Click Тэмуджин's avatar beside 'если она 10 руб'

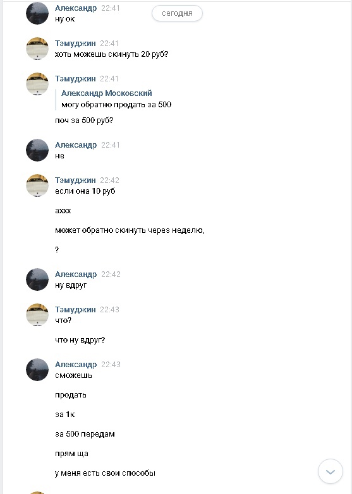tap(37, 185)
